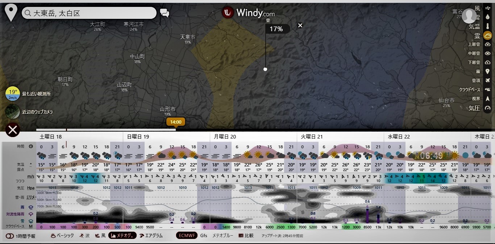Close the forecast panel with X button
The height and width of the screenshot is (244, 495).
[x=13, y=130]
